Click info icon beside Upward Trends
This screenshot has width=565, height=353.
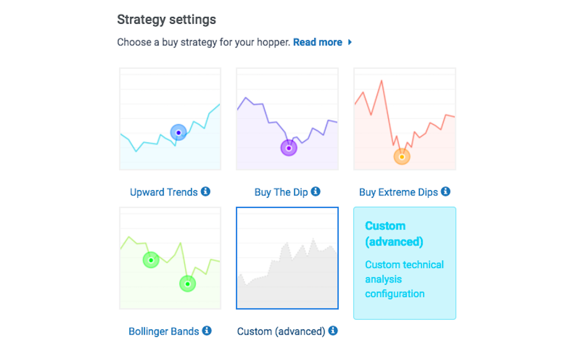[x=206, y=191]
